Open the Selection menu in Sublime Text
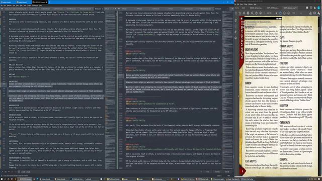The height and width of the screenshot is (181, 322). point(9,6)
